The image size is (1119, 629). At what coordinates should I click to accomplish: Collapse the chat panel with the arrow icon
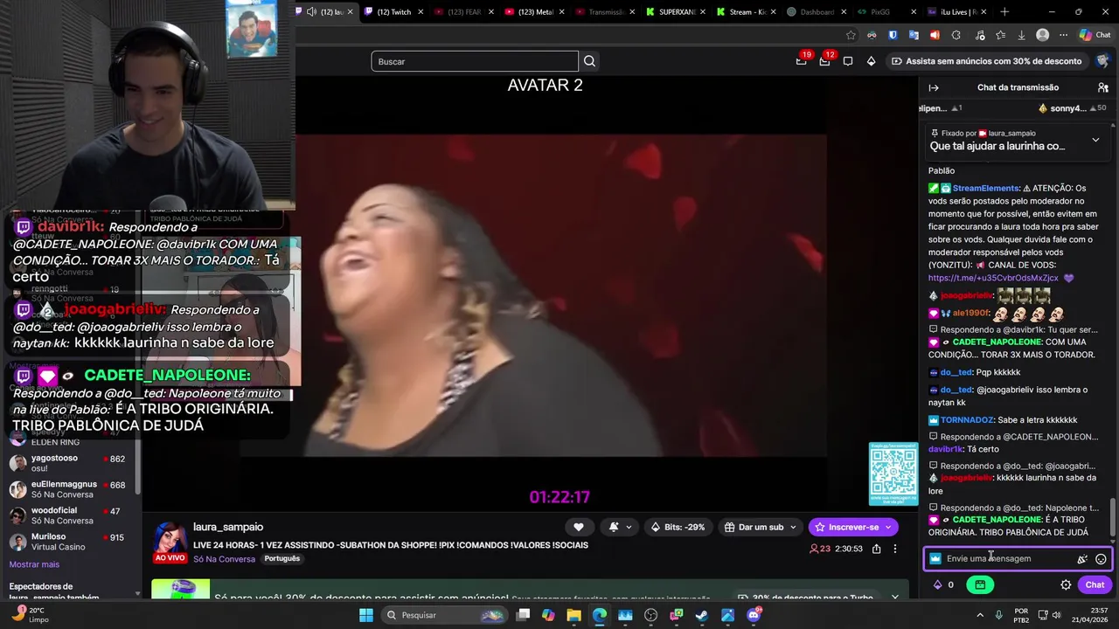[x=934, y=87]
